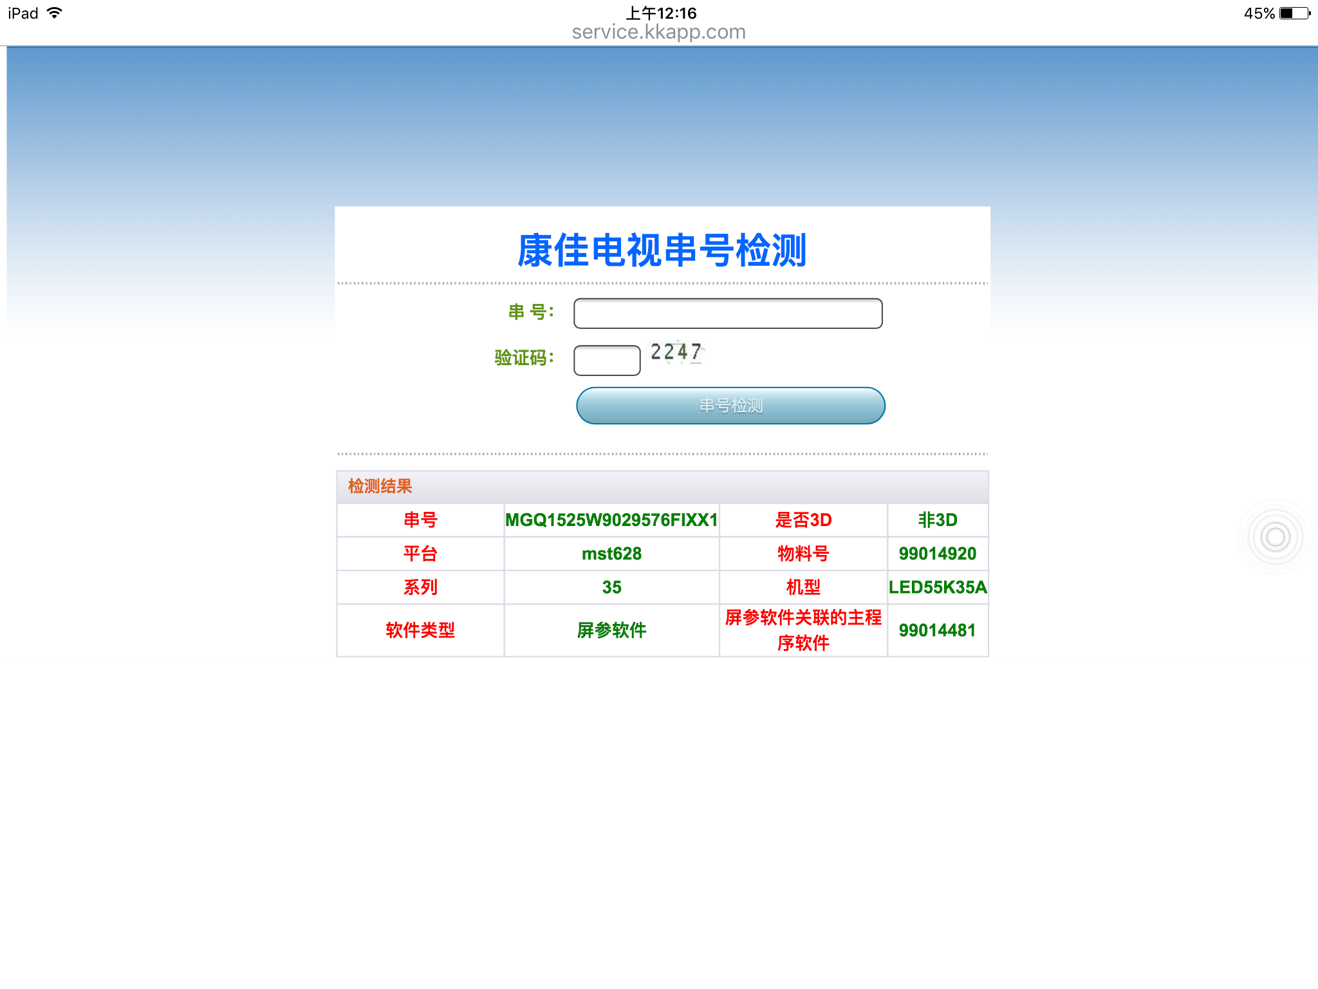Tap the platform value mst628
1318x989 pixels.
(x=611, y=554)
